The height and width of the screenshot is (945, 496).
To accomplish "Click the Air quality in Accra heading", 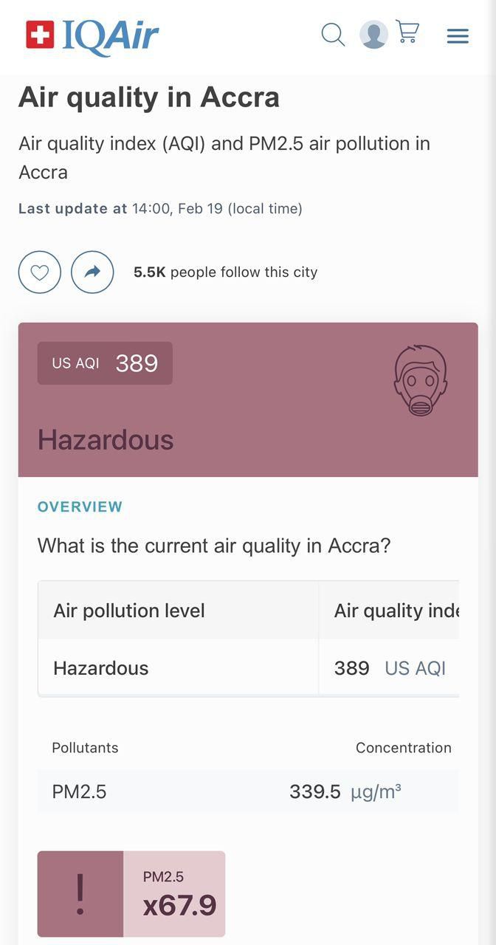I will (149, 97).
